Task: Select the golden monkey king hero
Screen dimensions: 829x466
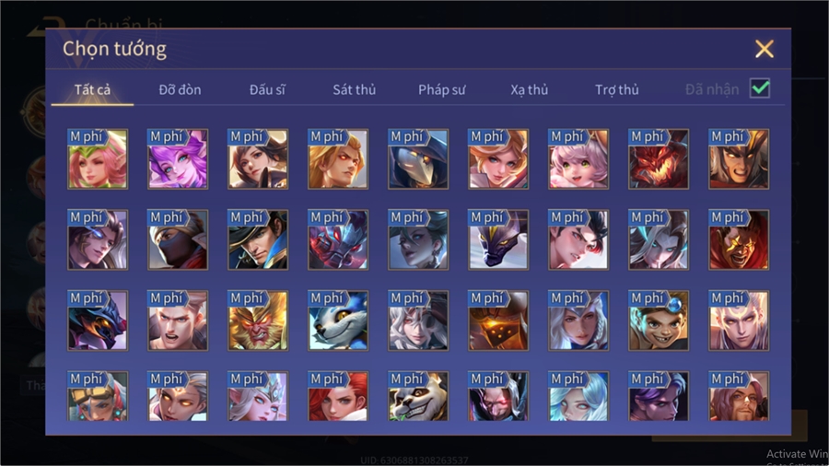Action: click(x=258, y=320)
